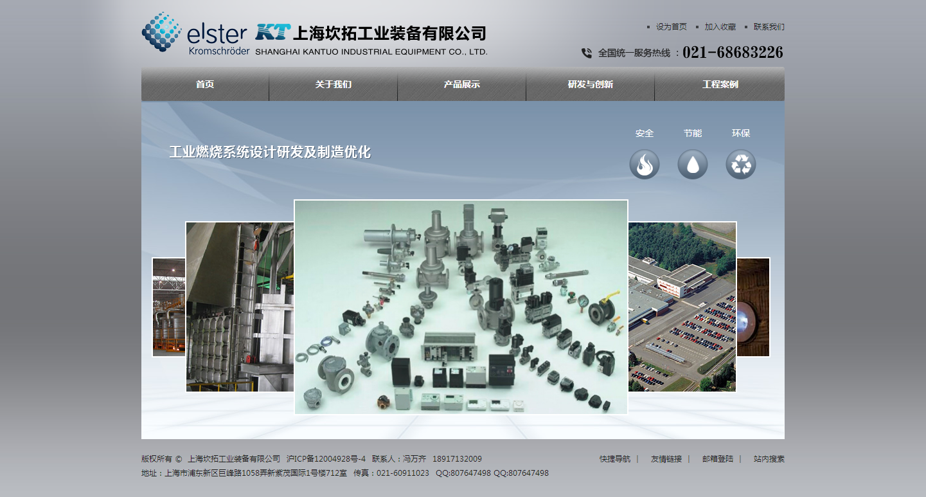Select the far-left factory interior thumbnail

[169, 307]
